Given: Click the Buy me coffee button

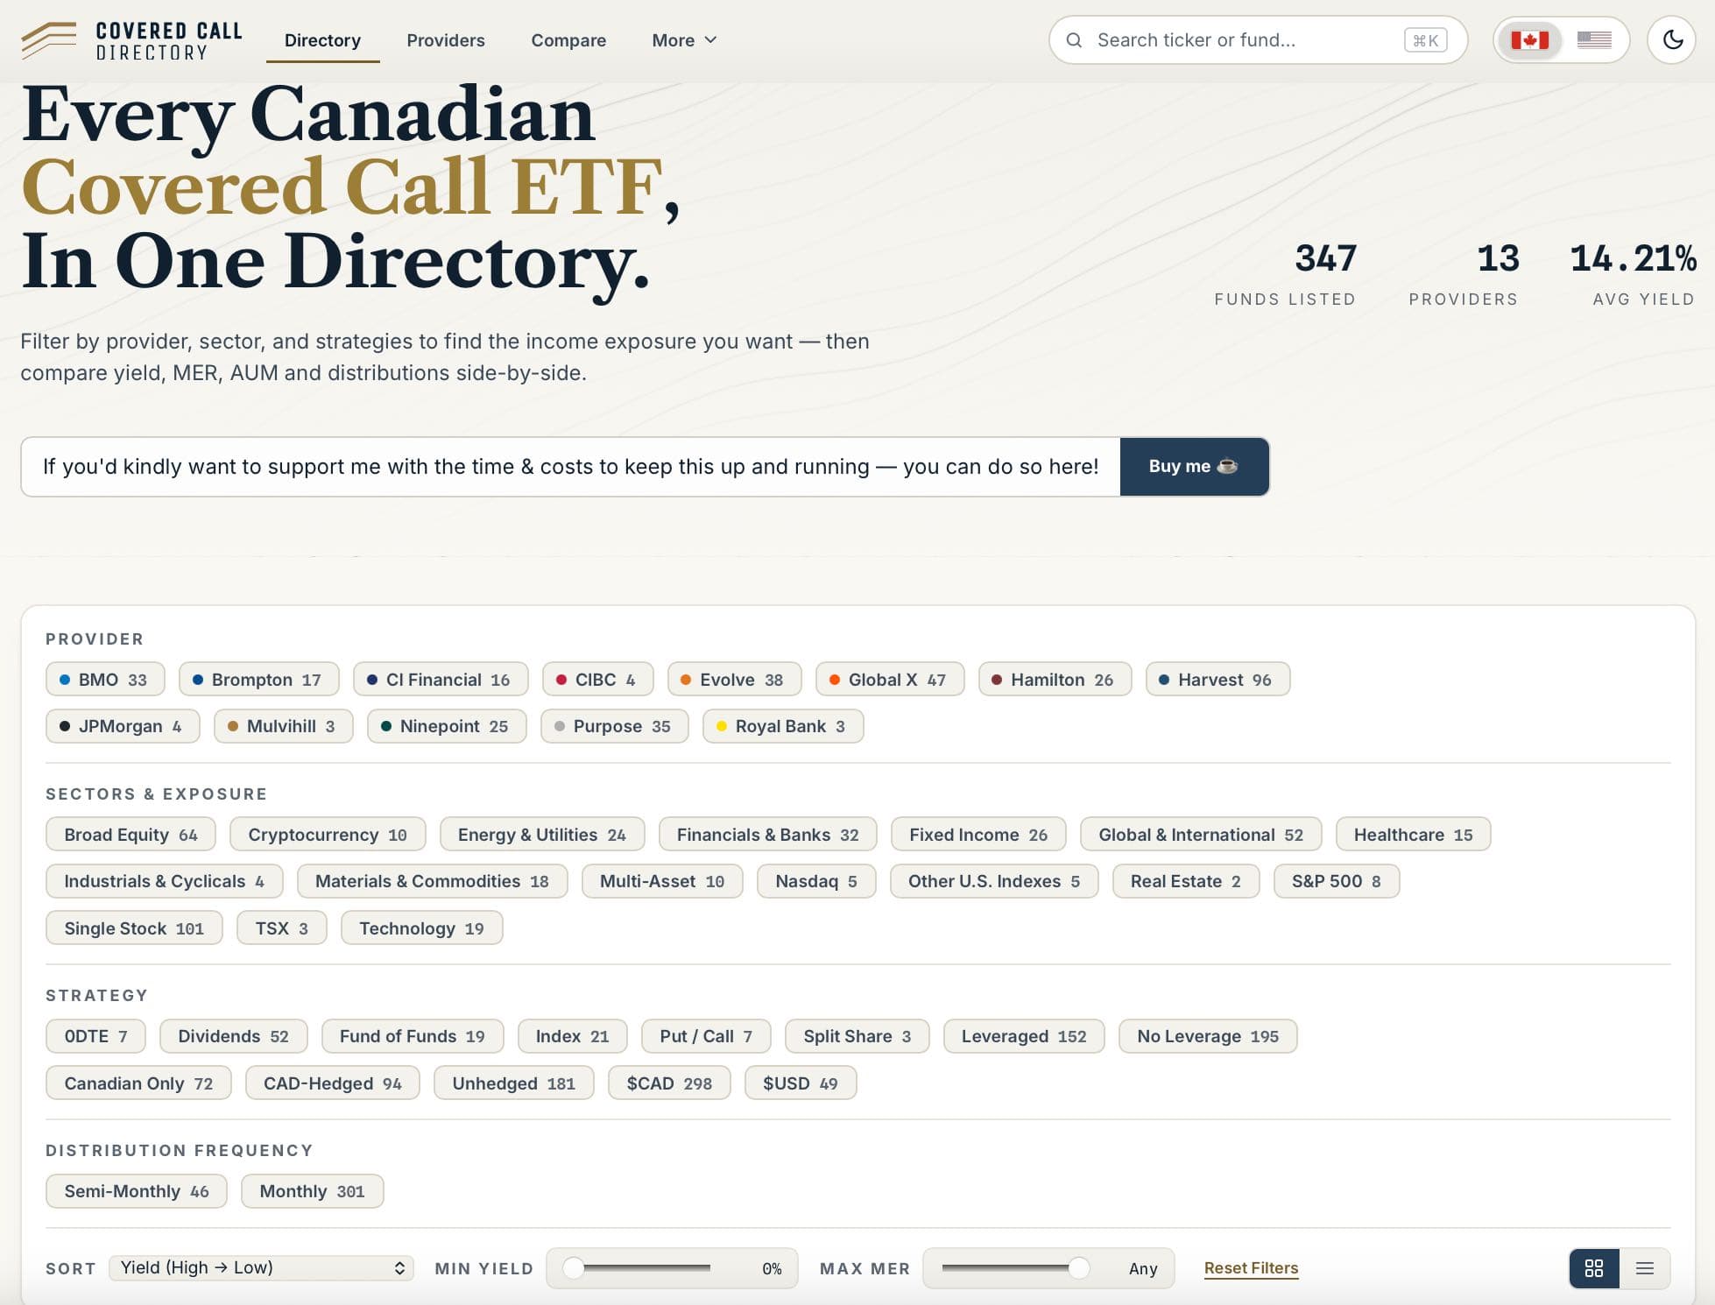Looking at the screenshot, I should 1195,467.
